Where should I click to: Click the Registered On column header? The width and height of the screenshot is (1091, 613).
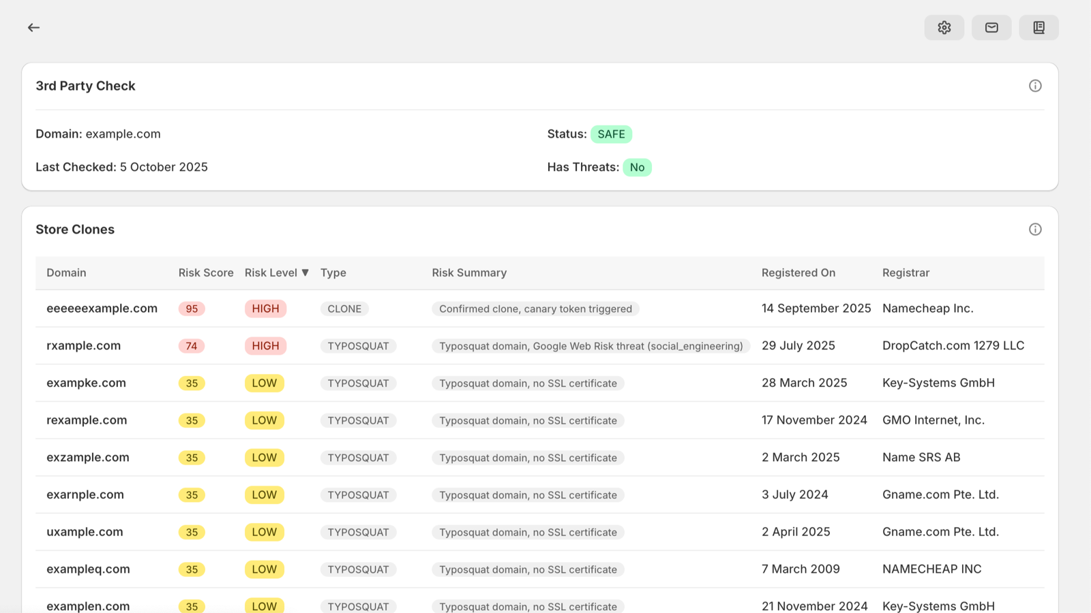tap(798, 272)
